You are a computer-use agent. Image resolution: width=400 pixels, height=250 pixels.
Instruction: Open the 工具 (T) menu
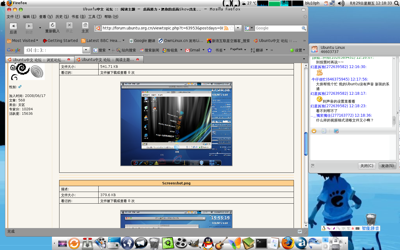[95, 16]
